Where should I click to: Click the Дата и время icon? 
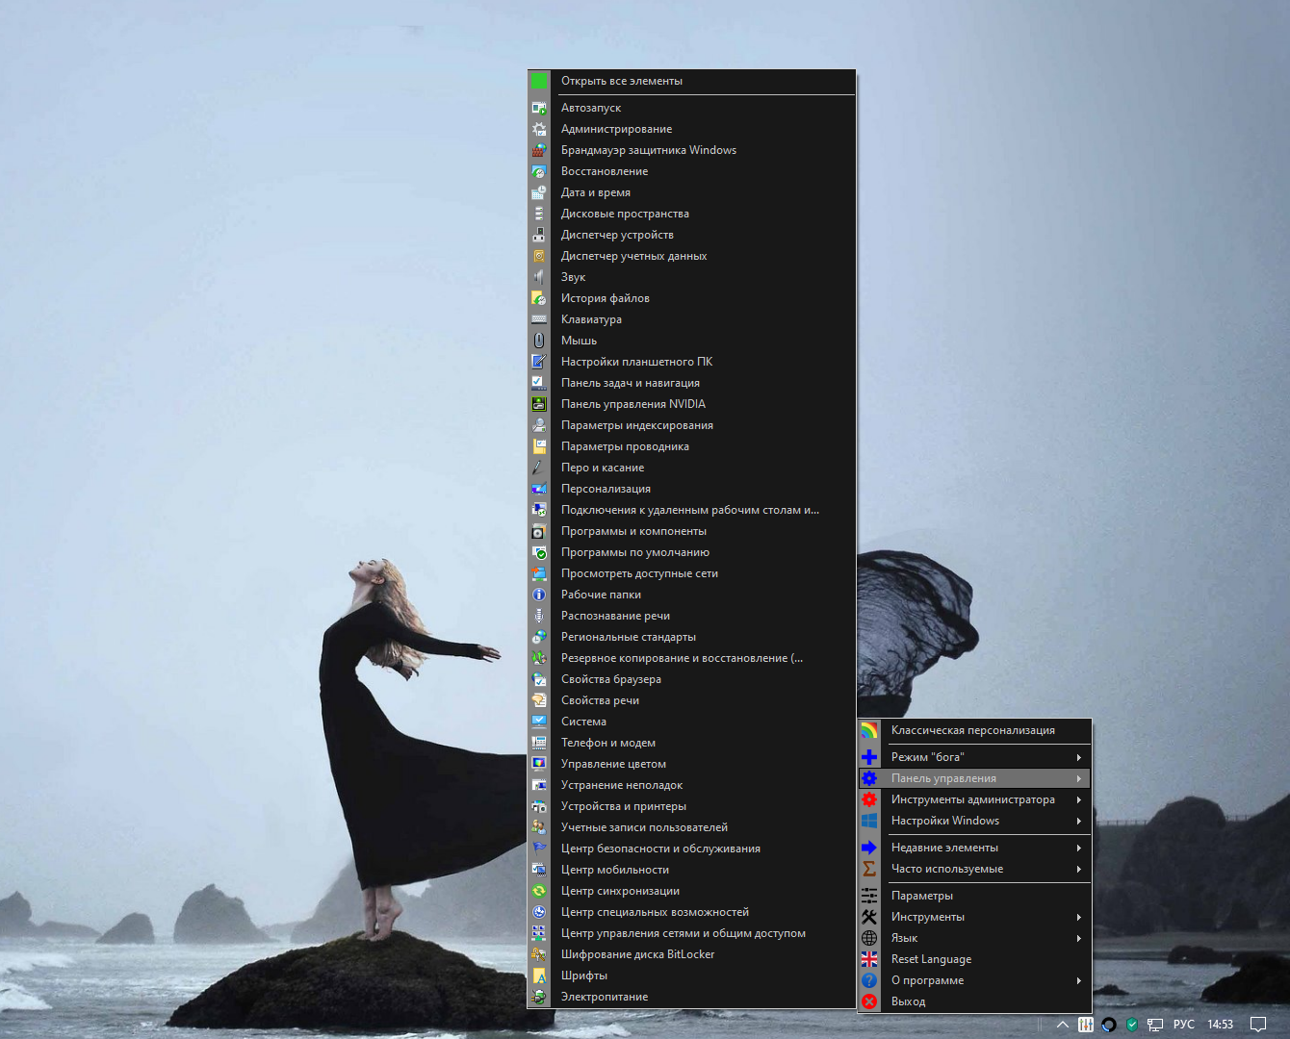tap(539, 192)
